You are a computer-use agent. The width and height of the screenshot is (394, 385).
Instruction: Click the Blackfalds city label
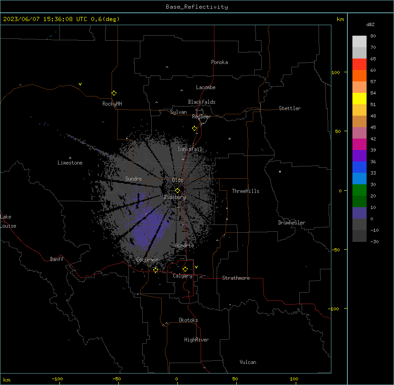tap(202, 102)
